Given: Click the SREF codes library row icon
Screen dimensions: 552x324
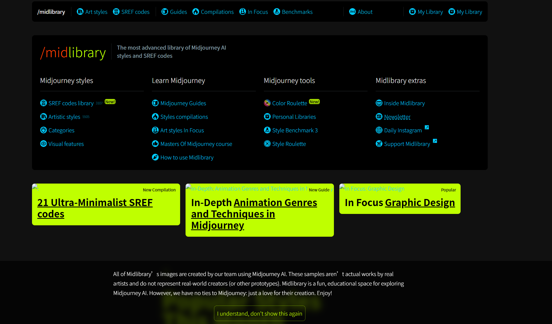Looking at the screenshot, I should pos(43,103).
